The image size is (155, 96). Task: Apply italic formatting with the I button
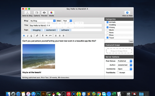pyautogui.click(x=28, y=36)
